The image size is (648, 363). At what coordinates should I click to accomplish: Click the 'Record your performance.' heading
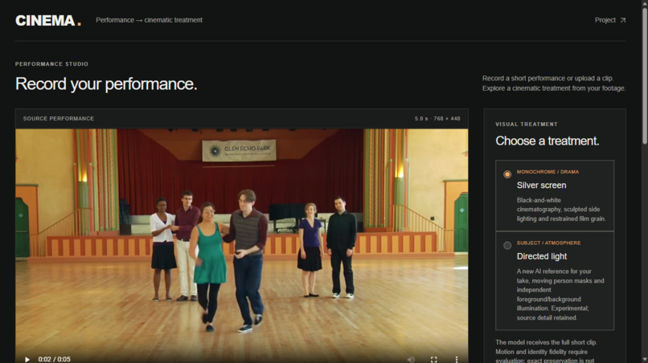pyautogui.click(x=106, y=84)
